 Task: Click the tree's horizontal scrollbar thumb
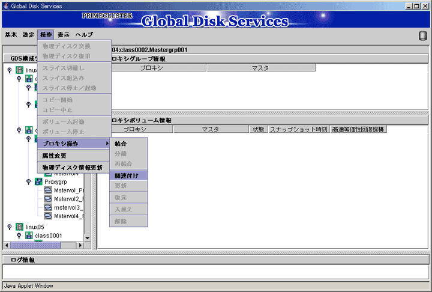[x=35, y=245]
